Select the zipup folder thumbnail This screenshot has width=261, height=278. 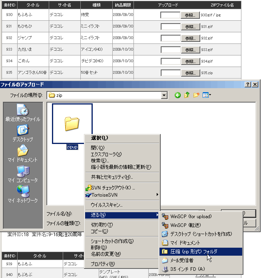[x=72, y=124]
